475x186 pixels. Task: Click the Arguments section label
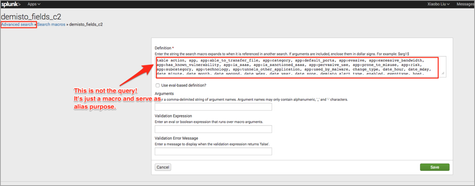[164, 93]
